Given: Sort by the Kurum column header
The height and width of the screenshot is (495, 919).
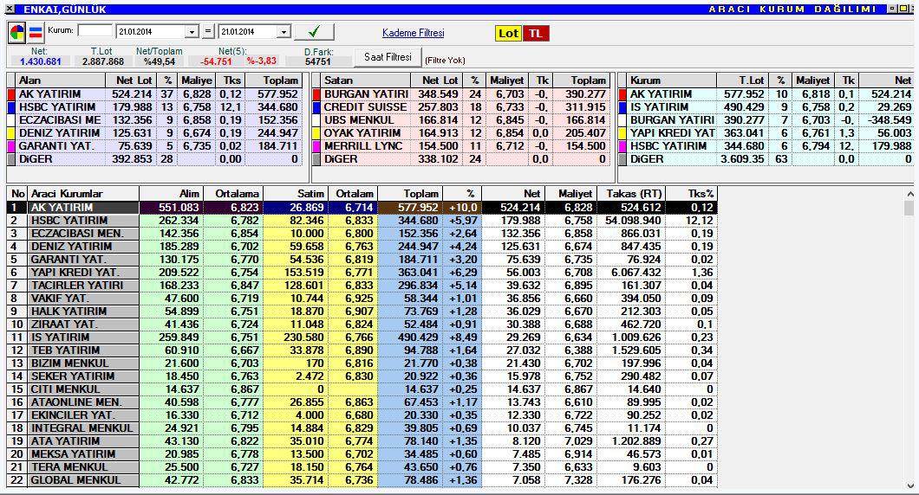Looking at the screenshot, I should tap(672, 80).
